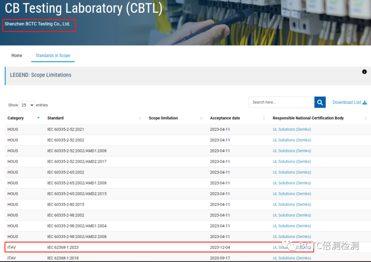Image resolution: width=371 pixels, height=262 pixels.
Task: Open UL Solutions link for IEC 62368-1:2018
Action: click(292, 258)
